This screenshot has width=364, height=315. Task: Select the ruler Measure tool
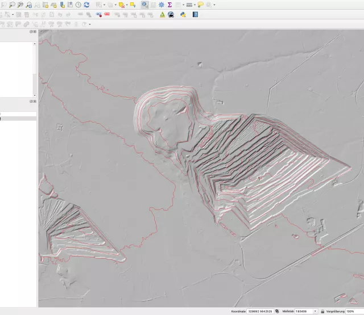pyautogui.click(x=189, y=5)
